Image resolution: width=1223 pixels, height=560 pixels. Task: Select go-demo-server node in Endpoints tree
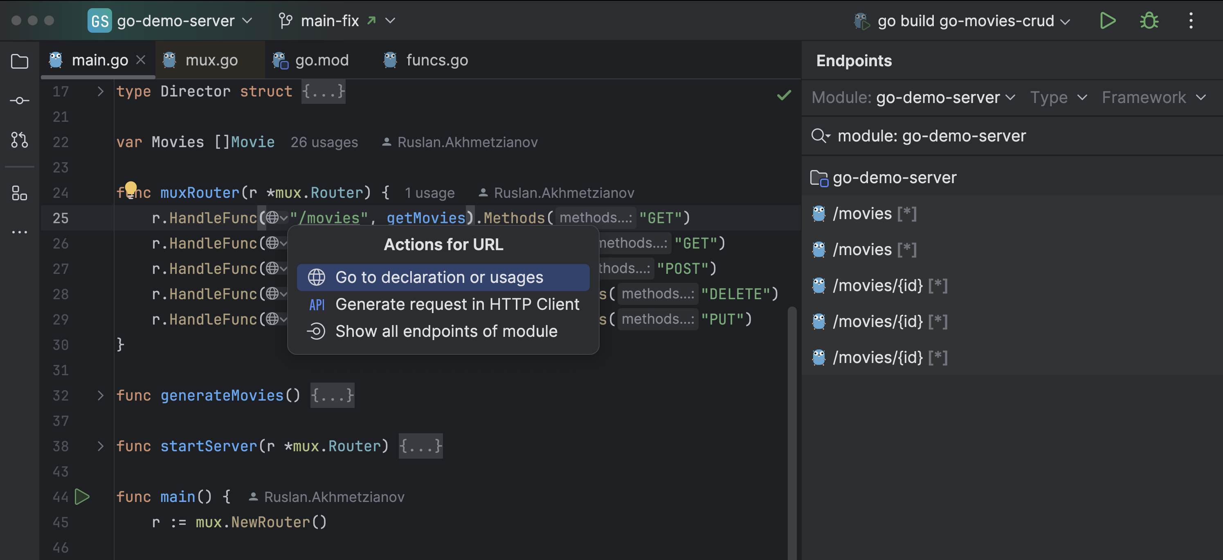click(1012, 177)
